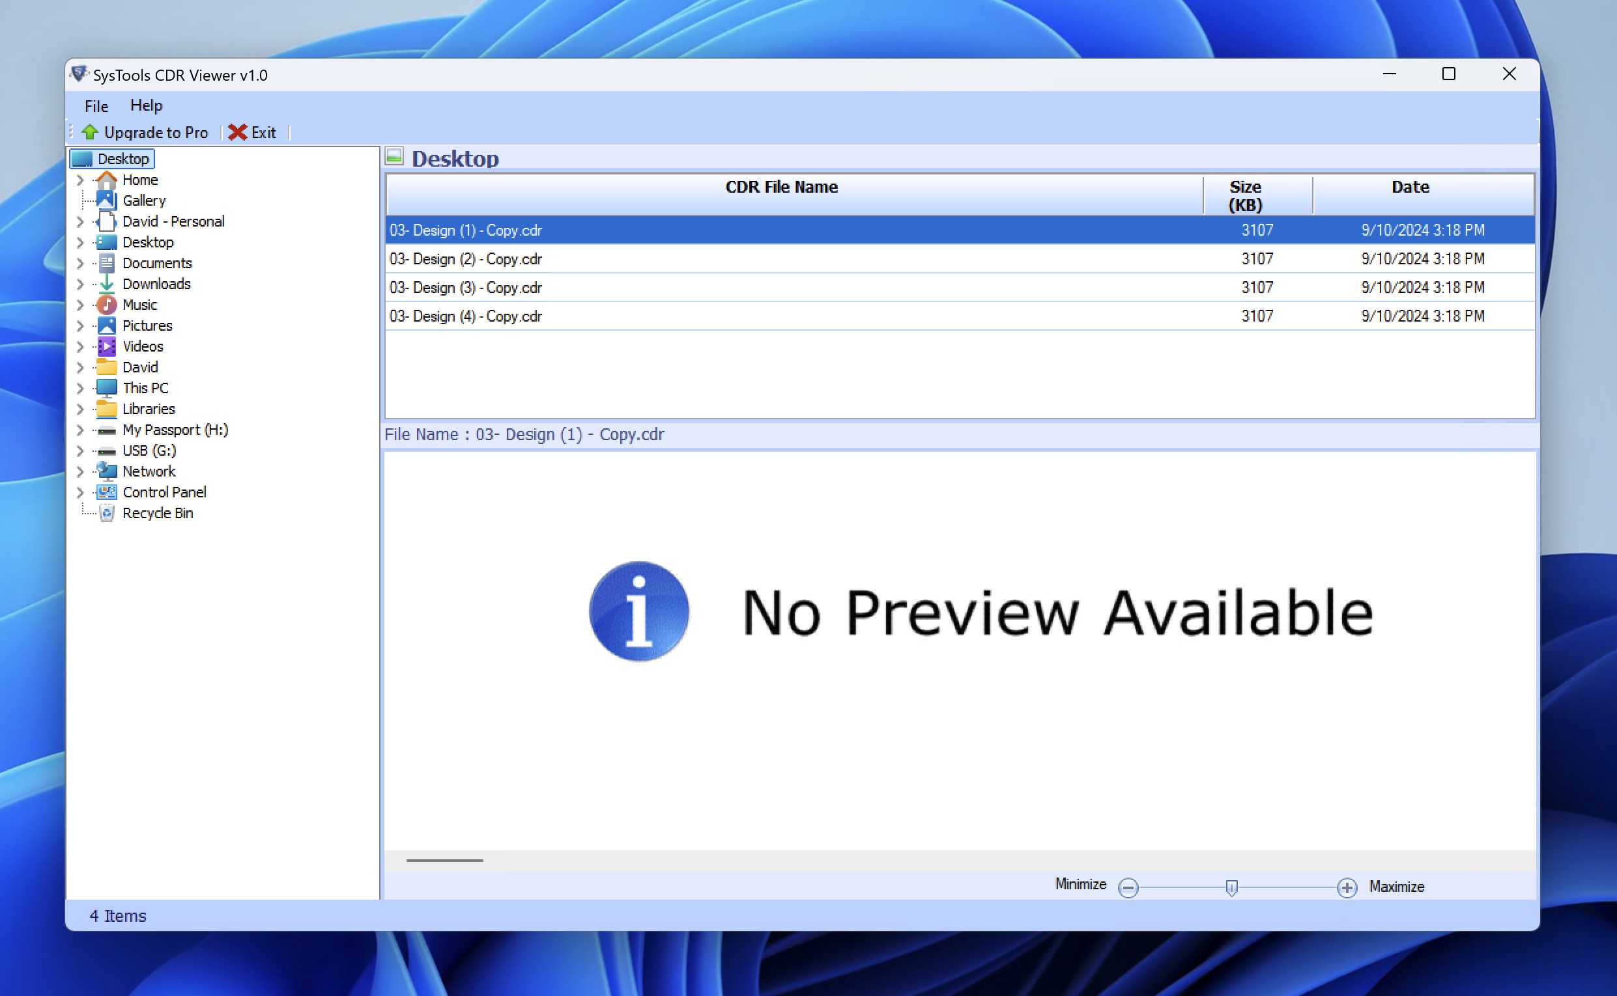
Task: Sort by Size (KB) column header
Action: pos(1257,195)
